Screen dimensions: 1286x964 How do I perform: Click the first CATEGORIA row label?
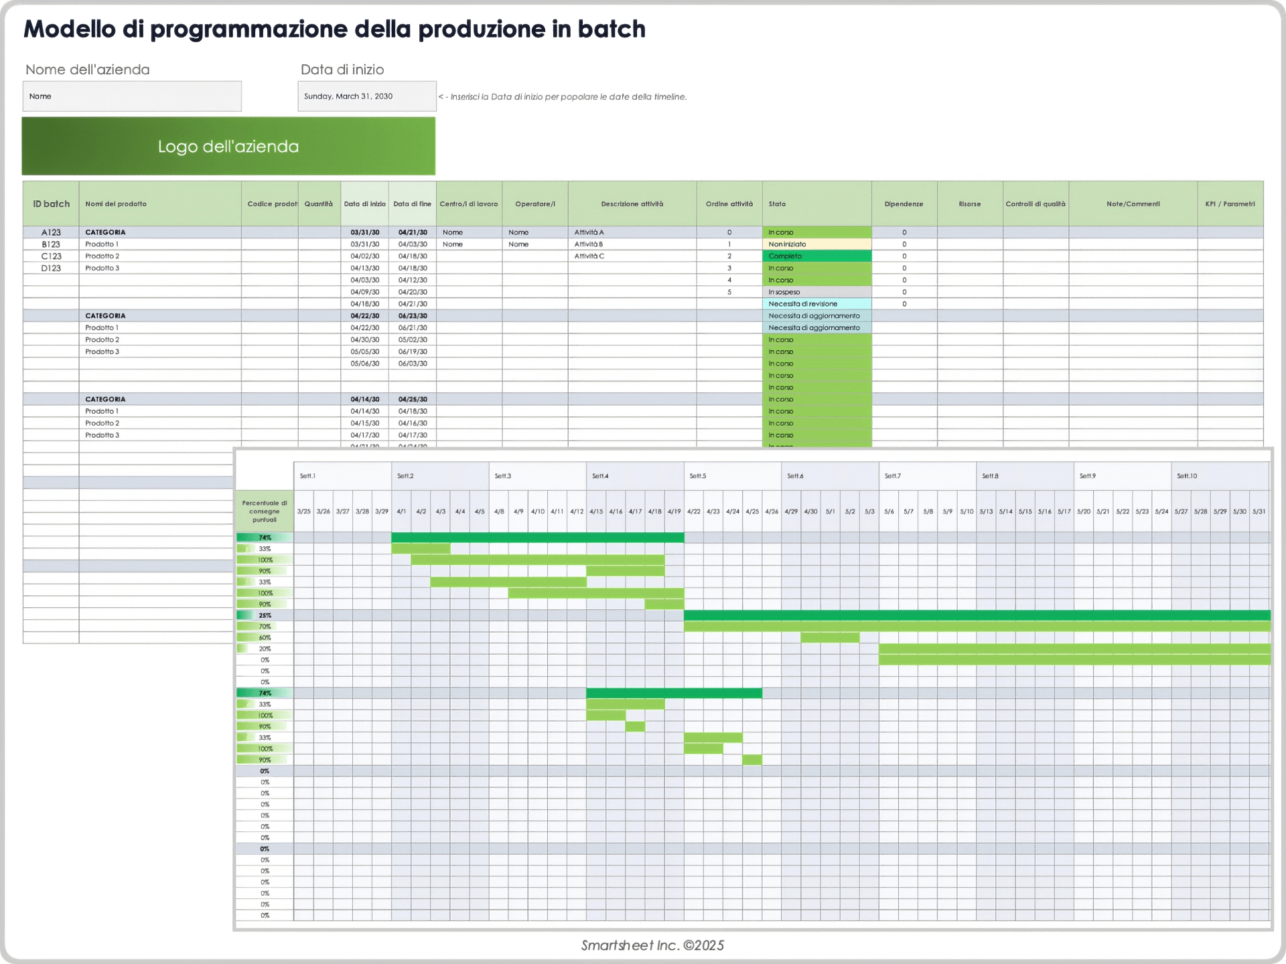(105, 232)
